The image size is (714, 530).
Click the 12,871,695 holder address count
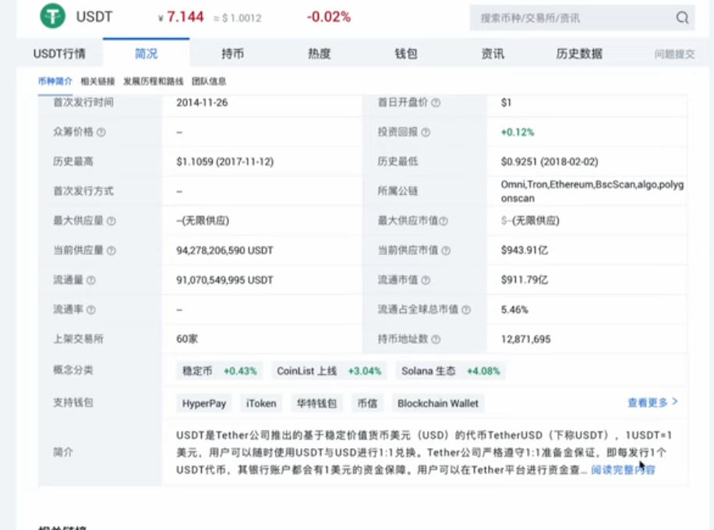click(x=525, y=340)
